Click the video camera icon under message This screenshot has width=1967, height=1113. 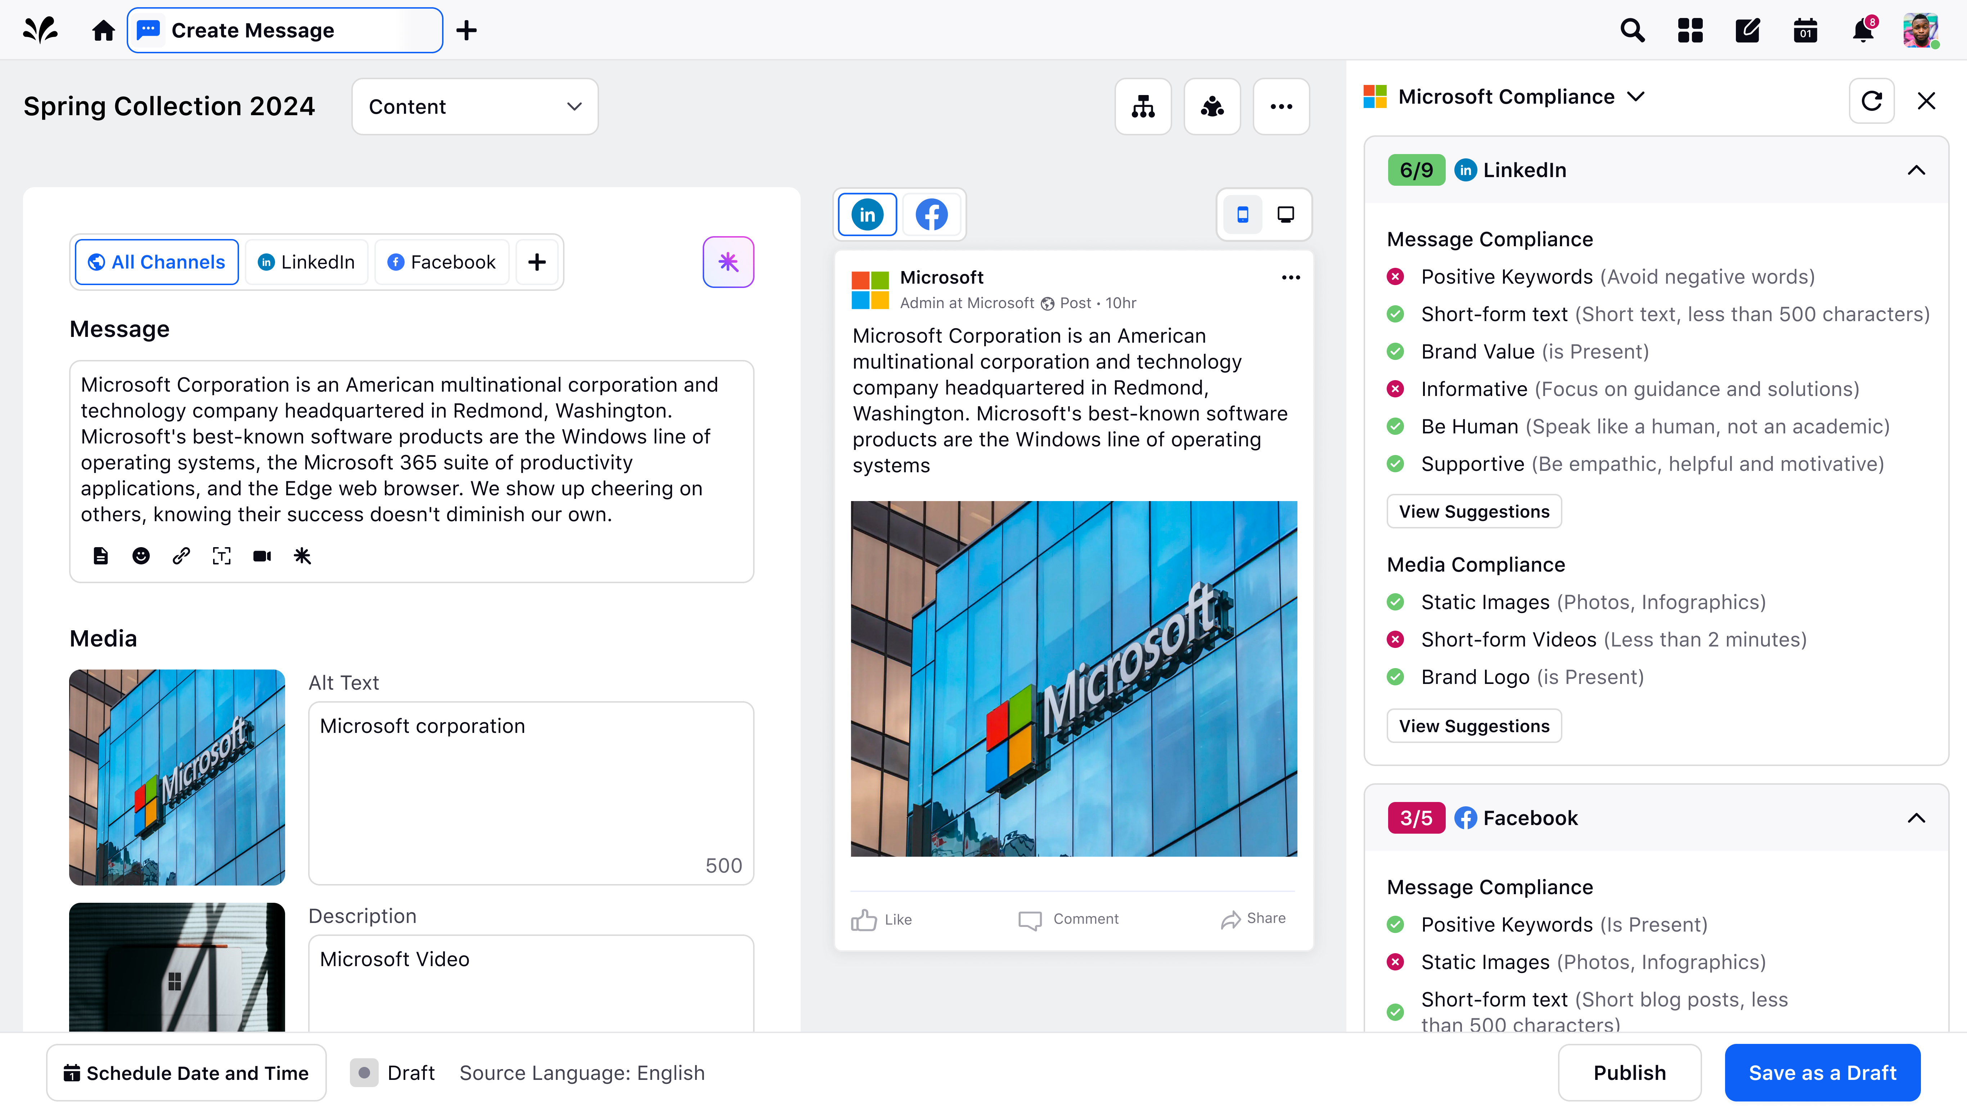click(x=261, y=556)
